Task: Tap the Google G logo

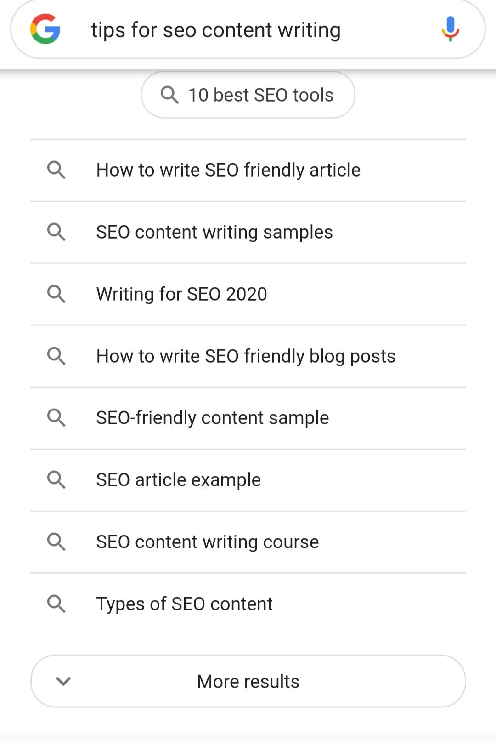Action: pyautogui.click(x=45, y=29)
